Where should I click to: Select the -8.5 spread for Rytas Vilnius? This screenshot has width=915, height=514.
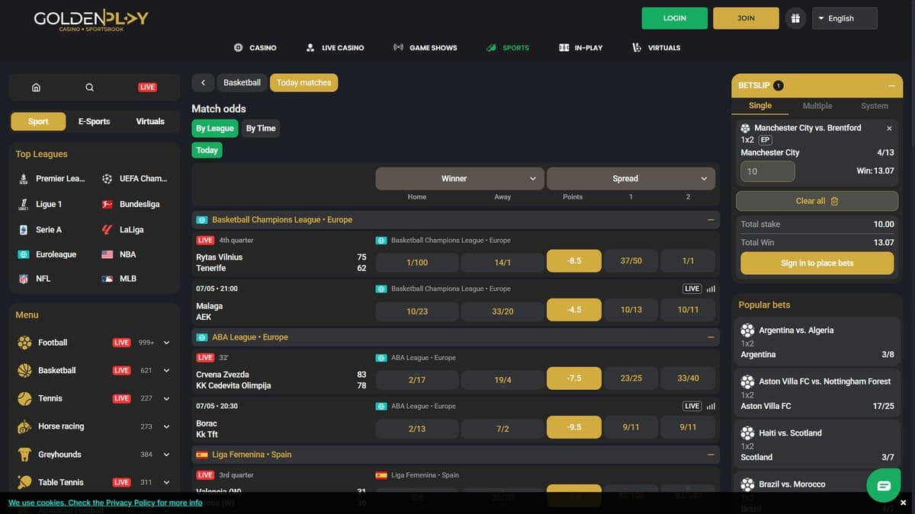pos(574,260)
